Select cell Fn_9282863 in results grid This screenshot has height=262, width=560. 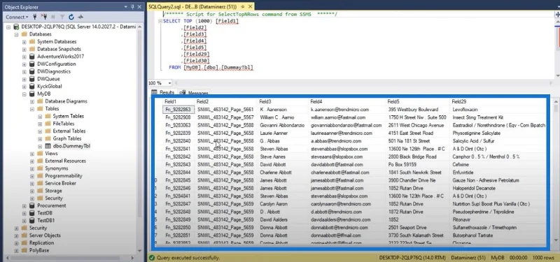(178, 110)
